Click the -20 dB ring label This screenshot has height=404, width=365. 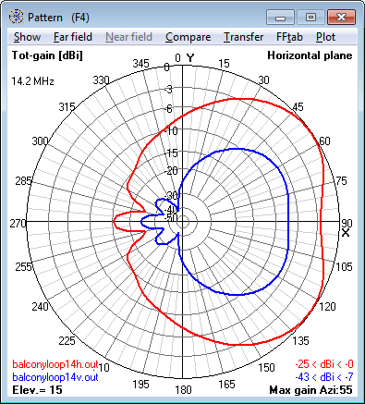coord(172,171)
